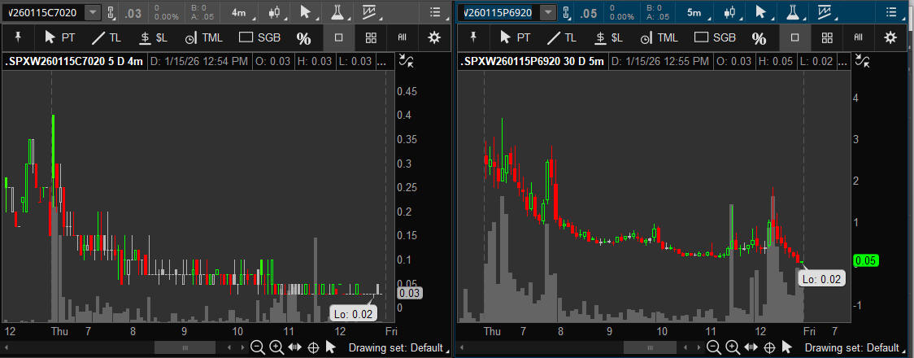Zoom out using magnifier minus in right chart
The height and width of the screenshot is (358, 914).
point(714,347)
